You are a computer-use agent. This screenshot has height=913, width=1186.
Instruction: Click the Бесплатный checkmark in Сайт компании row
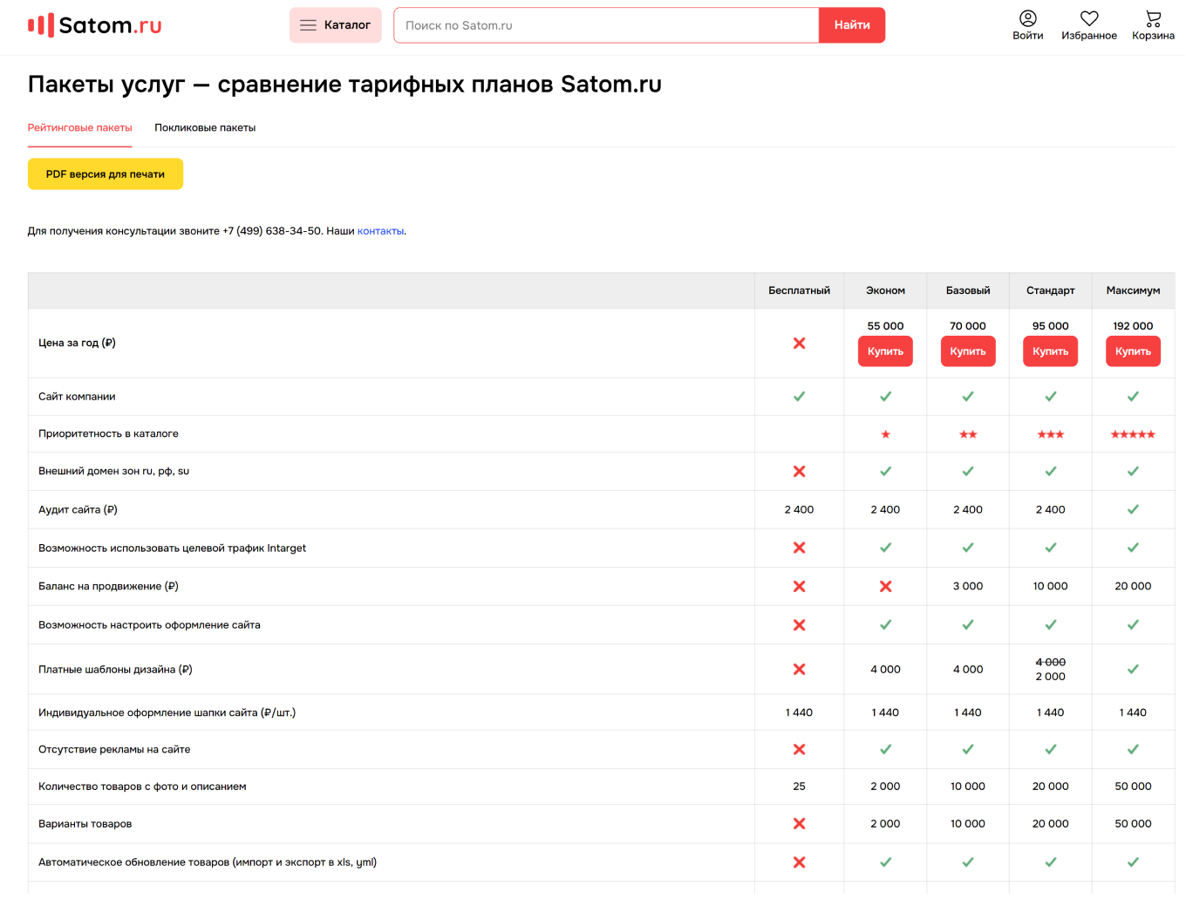click(799, 397)
